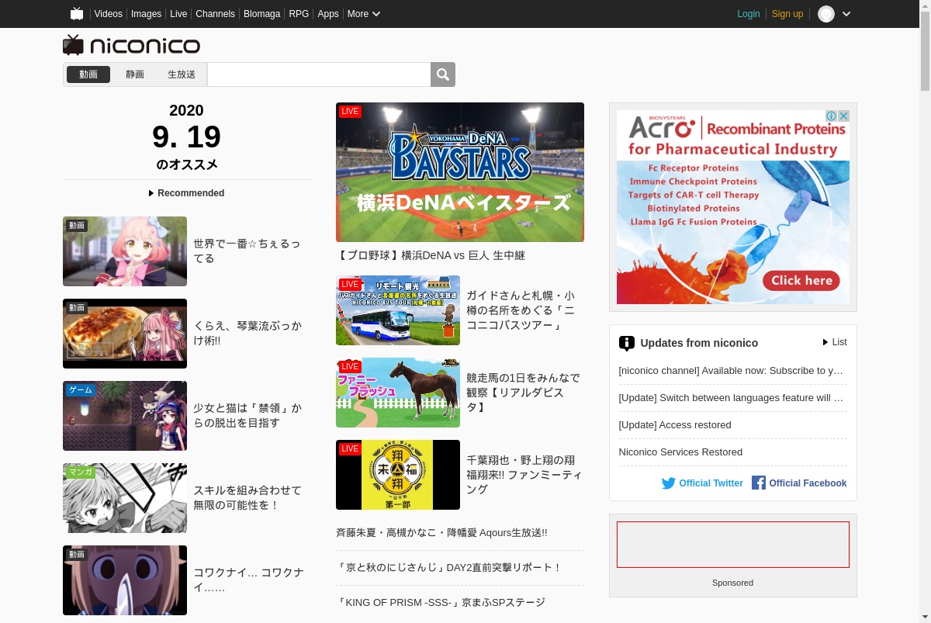Open ガイドさんと札幌・小樽 bus tour title
931x623 pixels.
click(x=521, y=310)
